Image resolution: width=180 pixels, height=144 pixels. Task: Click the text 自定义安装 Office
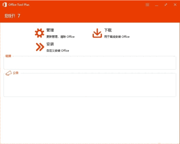[x=58, y=51]
